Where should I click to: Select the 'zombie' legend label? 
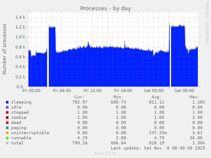pos(19,118)
